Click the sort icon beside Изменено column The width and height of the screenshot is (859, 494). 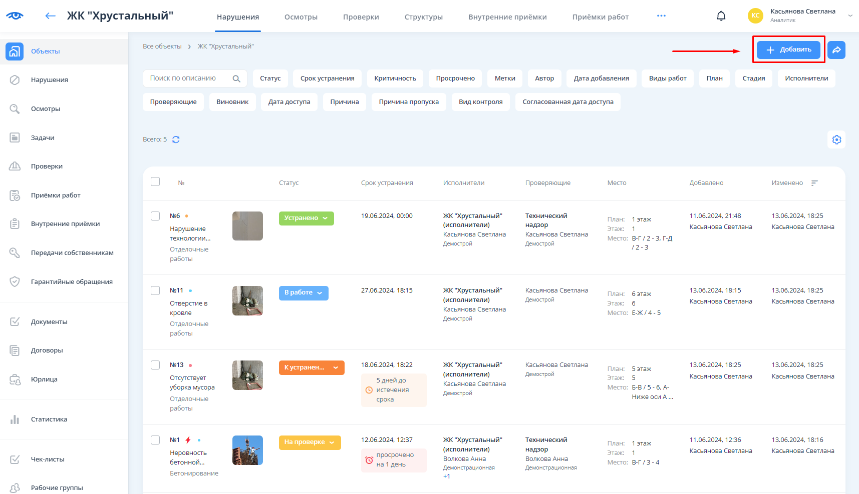814,183
